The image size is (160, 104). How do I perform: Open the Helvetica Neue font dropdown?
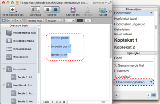36,21
